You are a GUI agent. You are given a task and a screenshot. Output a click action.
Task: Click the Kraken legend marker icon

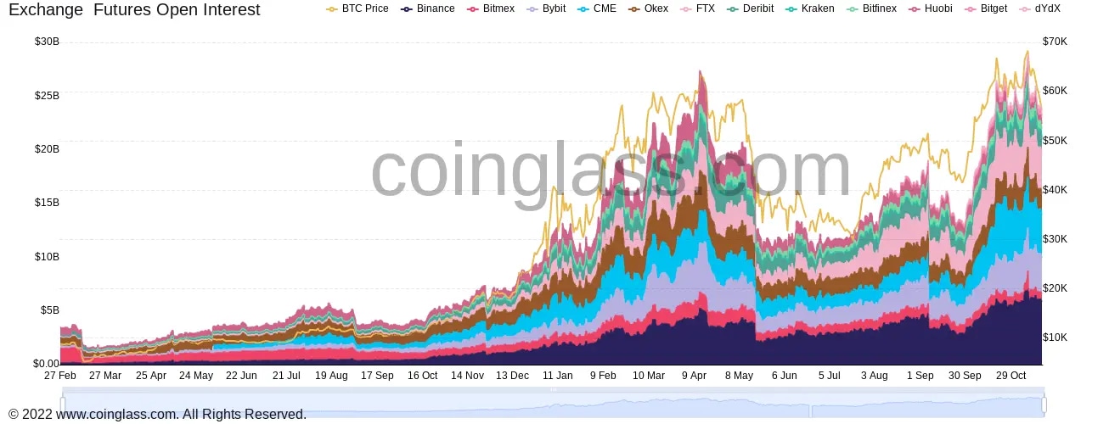coord(793,8)
